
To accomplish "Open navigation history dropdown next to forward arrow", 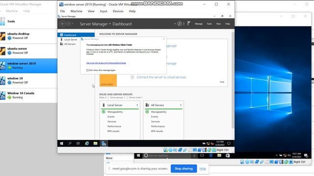I will [73, 24].
